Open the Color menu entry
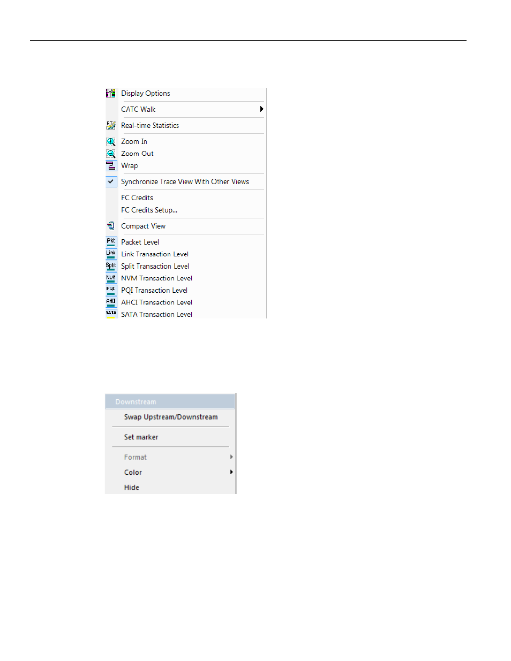511x661 pixels. point(133,472)
